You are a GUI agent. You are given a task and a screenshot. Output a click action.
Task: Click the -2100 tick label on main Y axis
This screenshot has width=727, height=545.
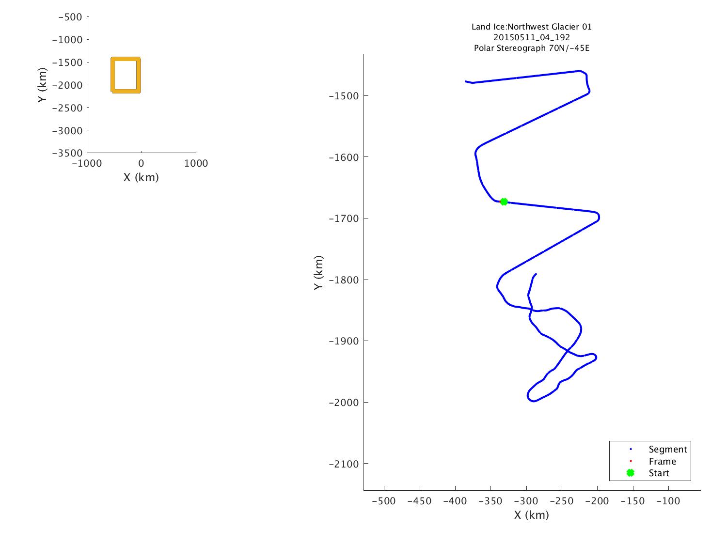343,464
